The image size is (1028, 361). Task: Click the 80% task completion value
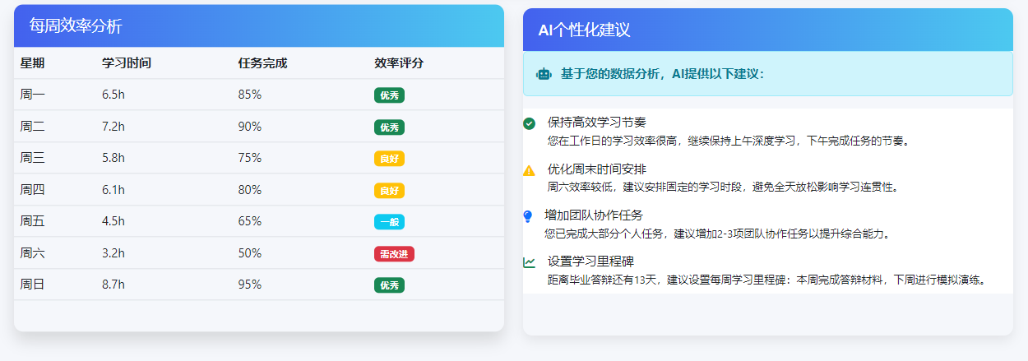250,190
